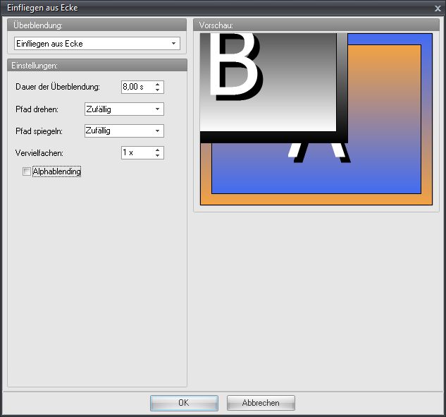The image size is (446, 417).
Task: Expand the Pfad spiegeln dropdown
Action: pyautogui.click(x=123, y=131)
